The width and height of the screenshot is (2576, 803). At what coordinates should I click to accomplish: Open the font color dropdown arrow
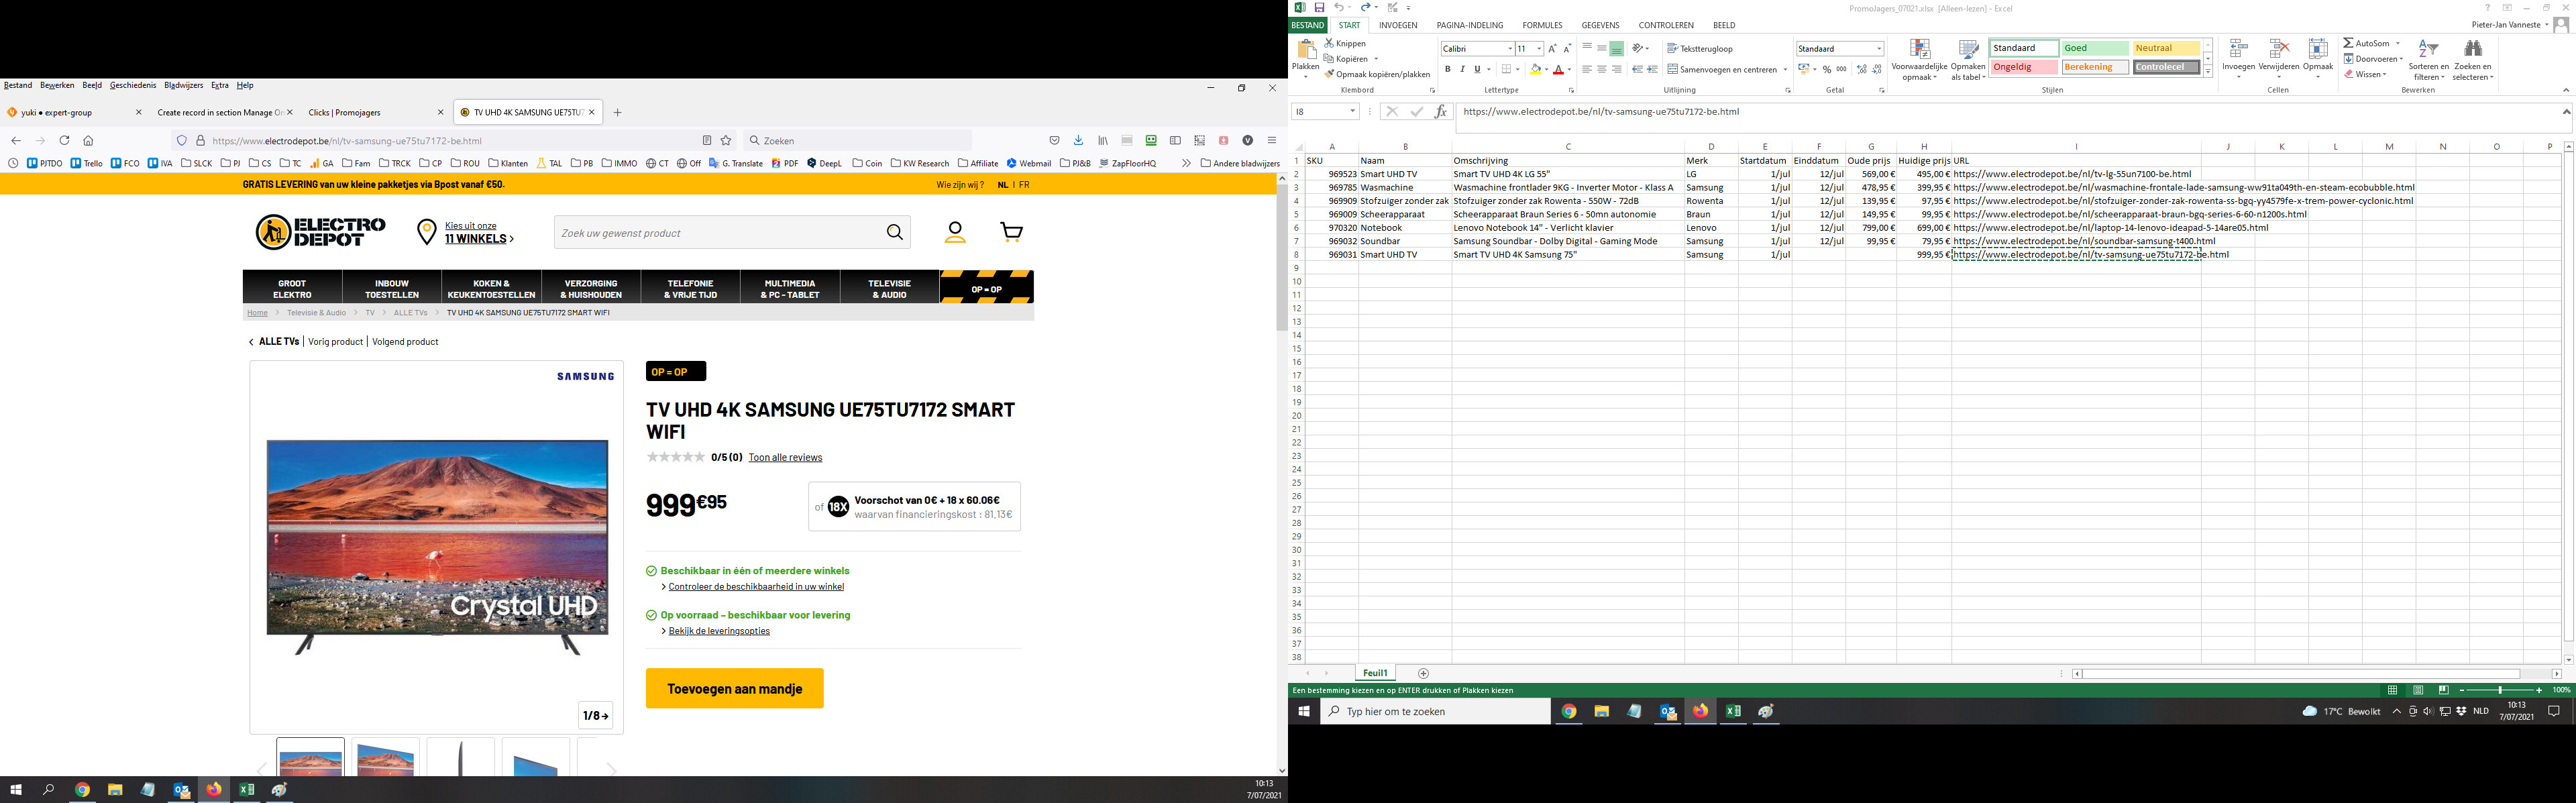tap(1569, 70)
